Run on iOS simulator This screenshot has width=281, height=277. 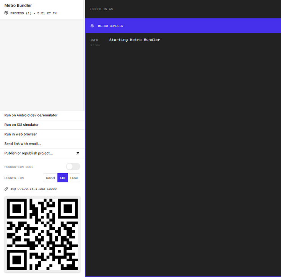pyautogui.click(x=42, y=125)
